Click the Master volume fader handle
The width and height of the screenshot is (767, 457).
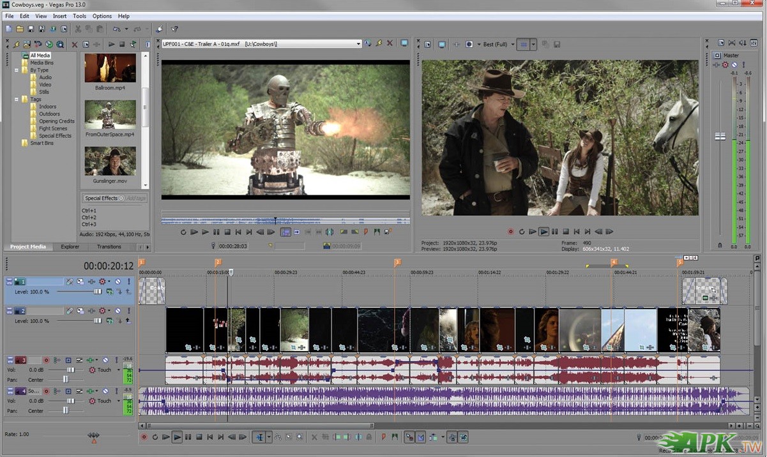click(x=720, y=137)
